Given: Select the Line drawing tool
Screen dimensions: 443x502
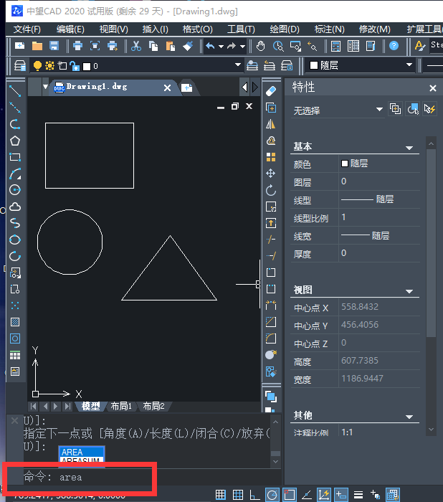Looking at the screenshot, I should (15, 92).
